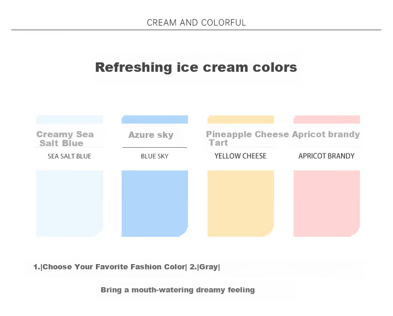393x316 pixels.
Task: Click the 'YELLOW CHEESE' caption
Action: [241, 156]
